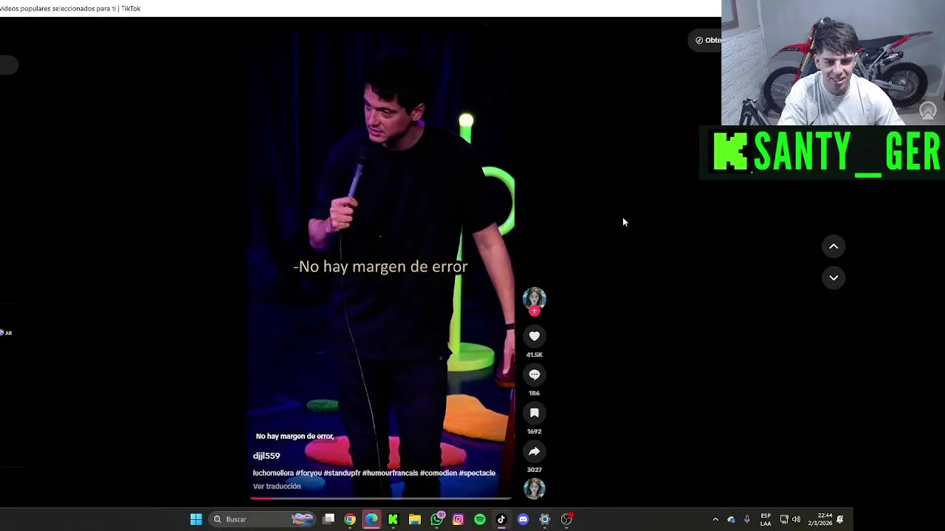
Task: Click the 186 comments count
Action: 535,393
